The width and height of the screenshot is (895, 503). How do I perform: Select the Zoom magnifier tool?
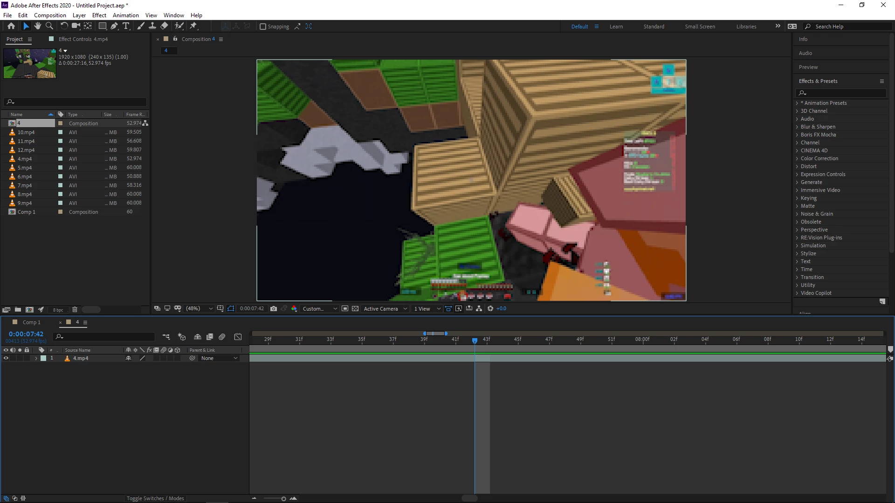pyautogui.click(x=49, y=26)
